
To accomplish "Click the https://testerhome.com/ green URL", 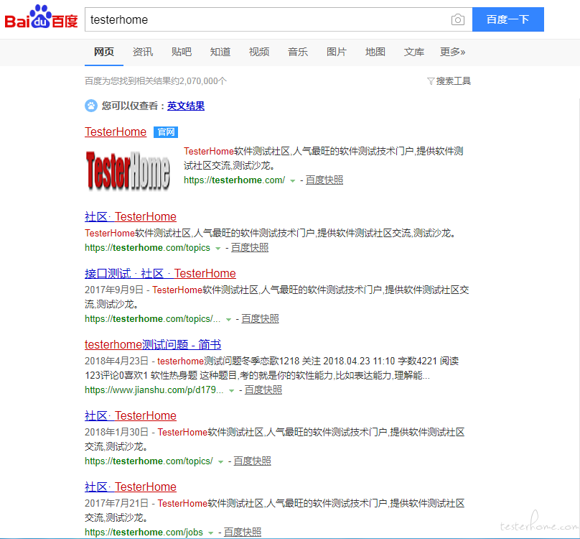I will 235,180.
